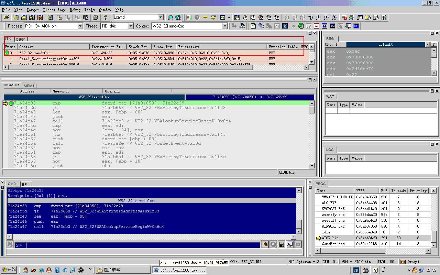Click the green frame 0 marker in stack

[7, 53]
